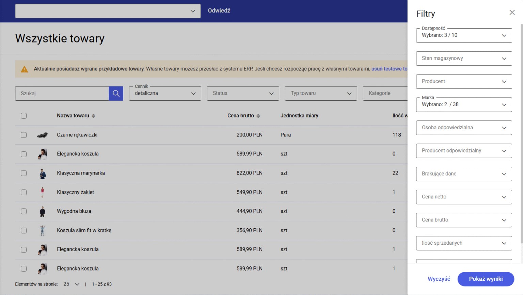Click the warning triangle icon in banner

pos(25,69)
